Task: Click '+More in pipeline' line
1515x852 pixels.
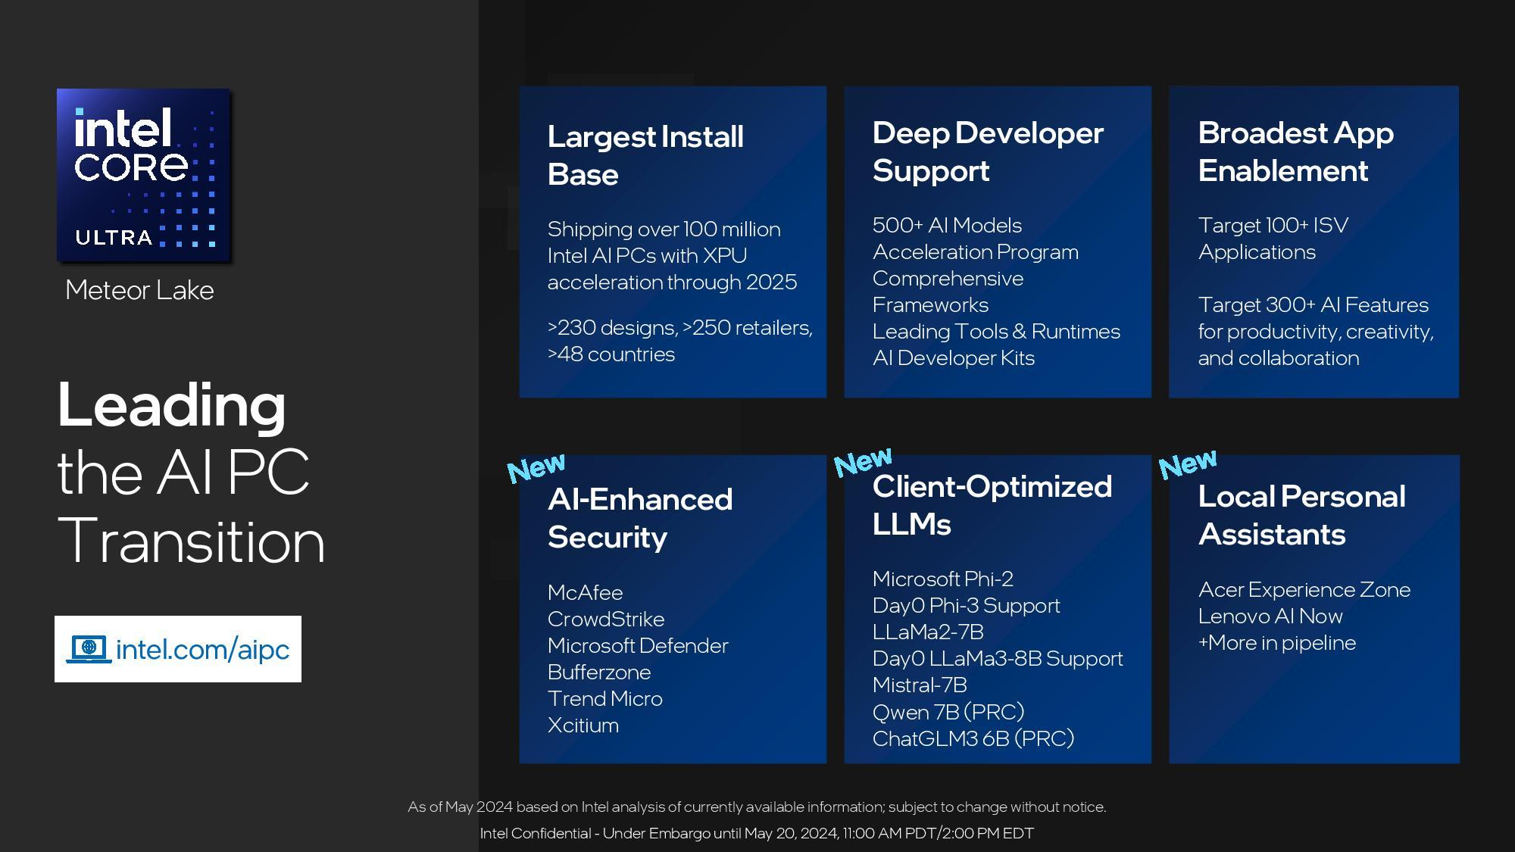Action: (x=1277, y=643)
